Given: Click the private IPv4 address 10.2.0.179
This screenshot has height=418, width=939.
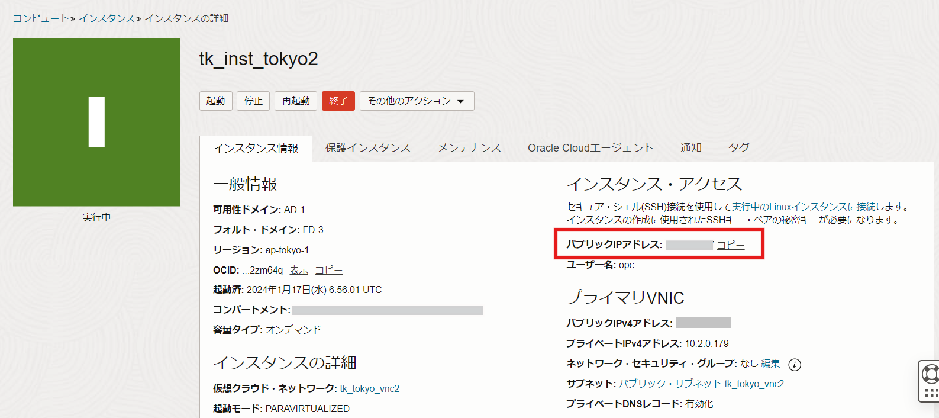Looking at the screenshot, I should tap(707, 343).
